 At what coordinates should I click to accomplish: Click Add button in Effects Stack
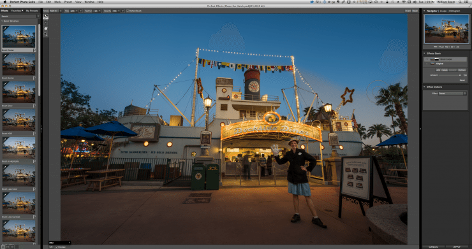click(438, 70)
